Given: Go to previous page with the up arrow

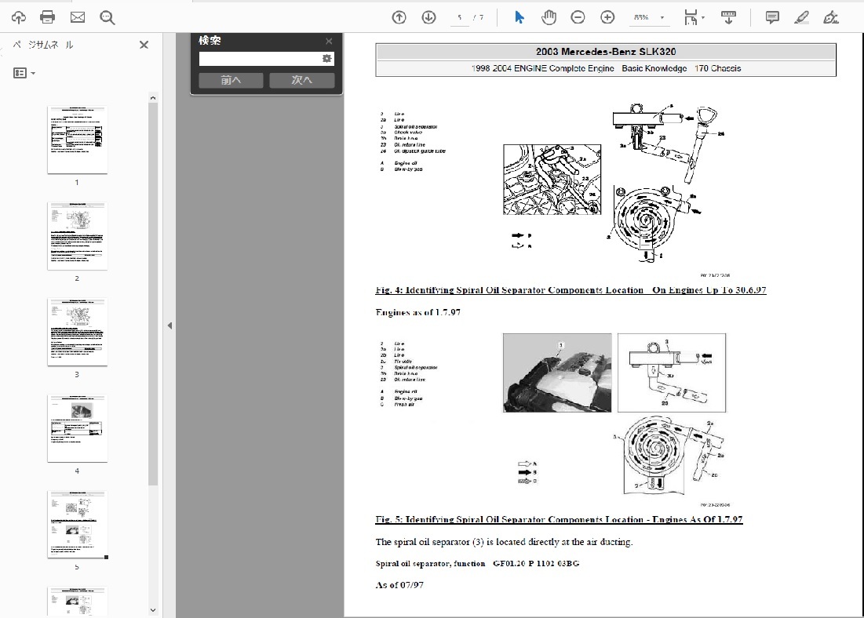Looking at the screenshot, I should pos(399,17).
